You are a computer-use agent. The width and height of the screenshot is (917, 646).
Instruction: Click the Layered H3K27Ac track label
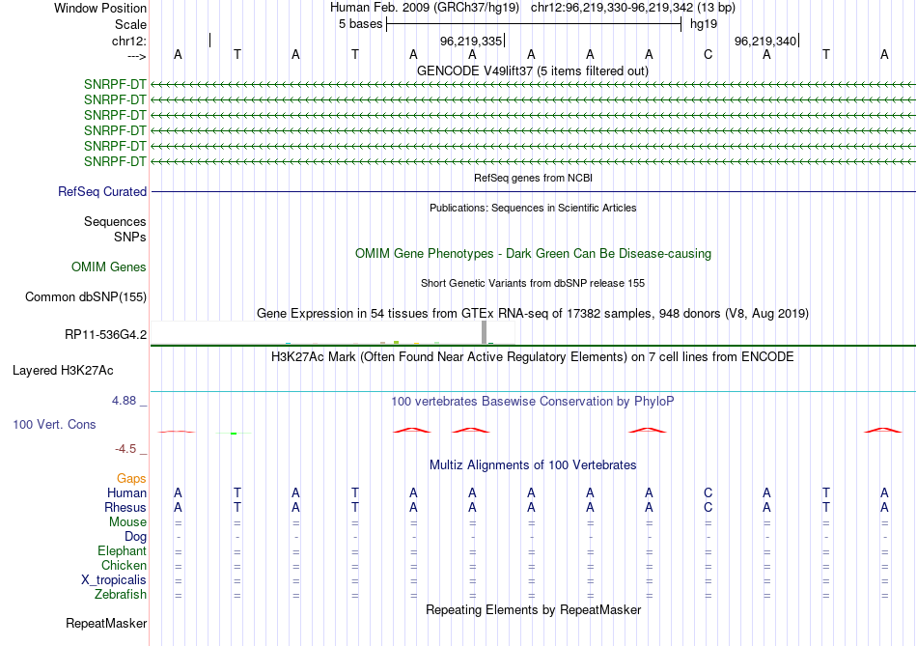click(63, 371)
